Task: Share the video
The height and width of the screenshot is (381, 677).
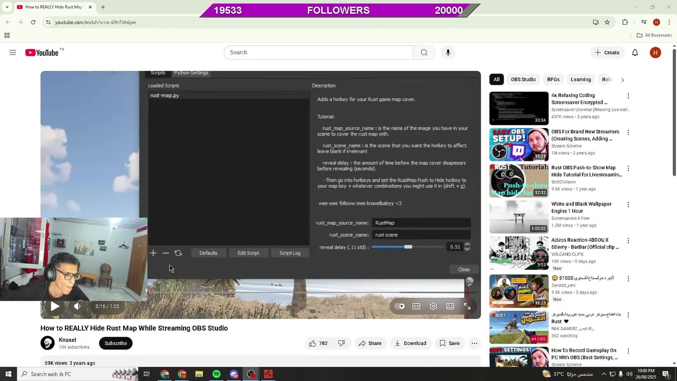Action: [370, 343]
